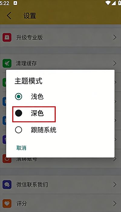Open the 评分 settings entry
This screenshot has width=121, height=212.
pyautogui.click(x=60, y=203)
